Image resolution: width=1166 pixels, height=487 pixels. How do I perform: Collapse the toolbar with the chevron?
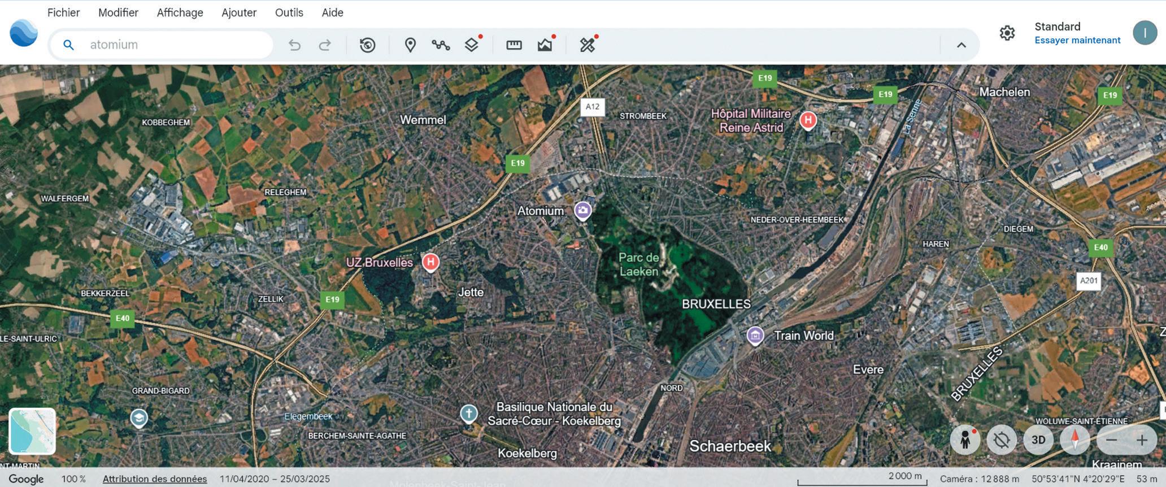(x=961, y=45)
